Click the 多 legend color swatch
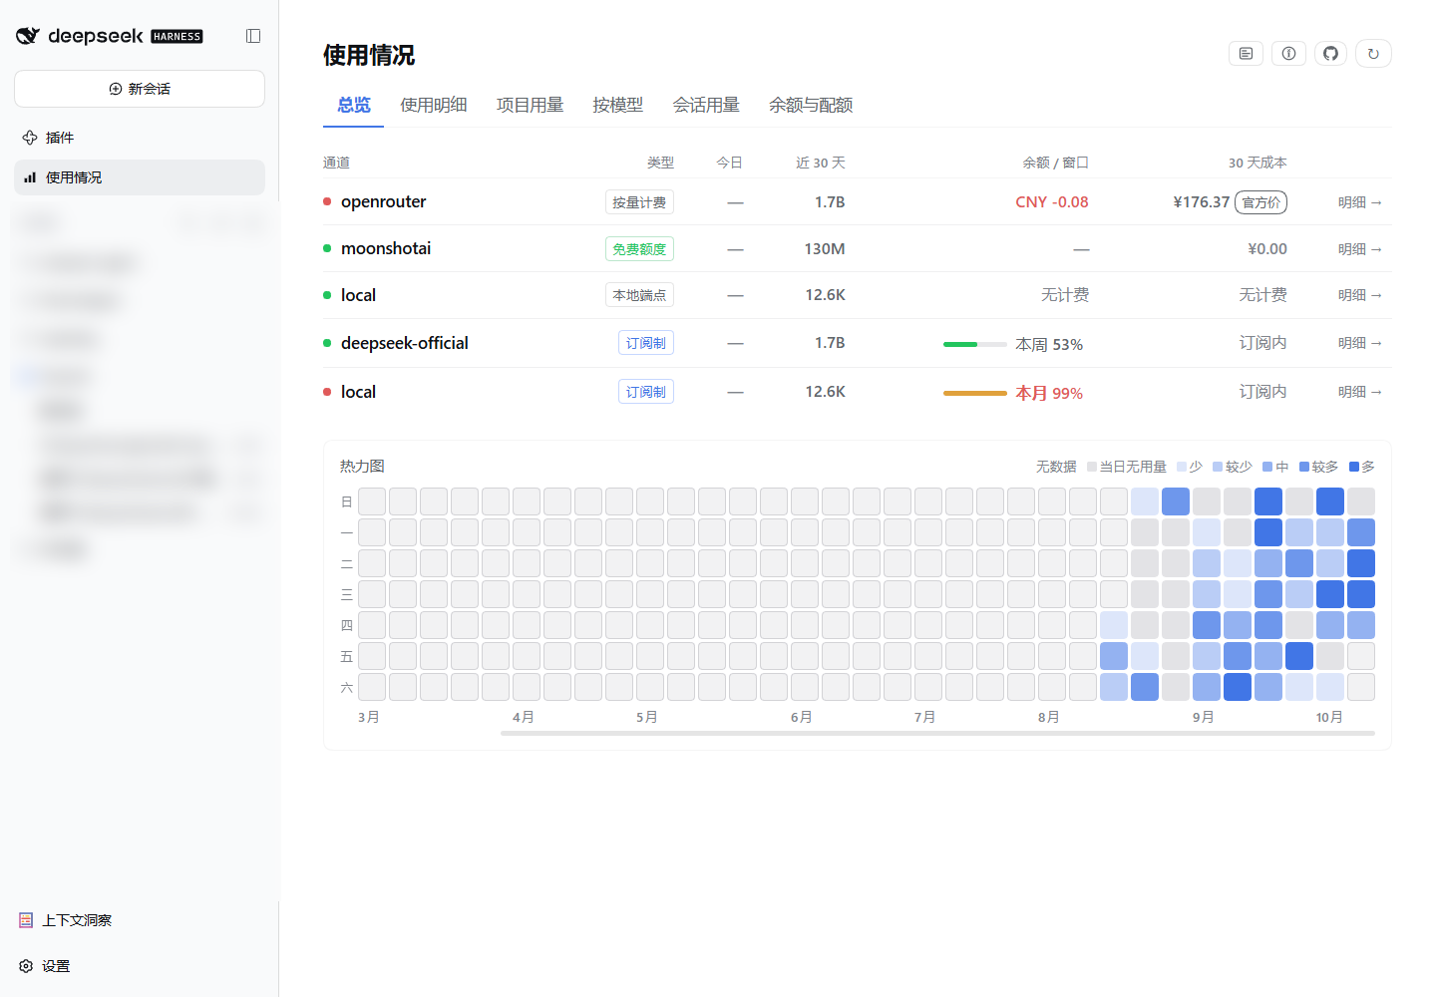The height and width of the screenshot is (997, 1436). (x=1354, y=467)
